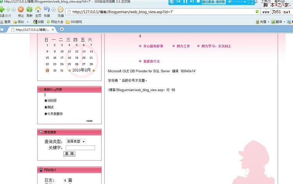Click the music player logo icon
The width and height of the screenshot is (293, 184).
point(172,2)
